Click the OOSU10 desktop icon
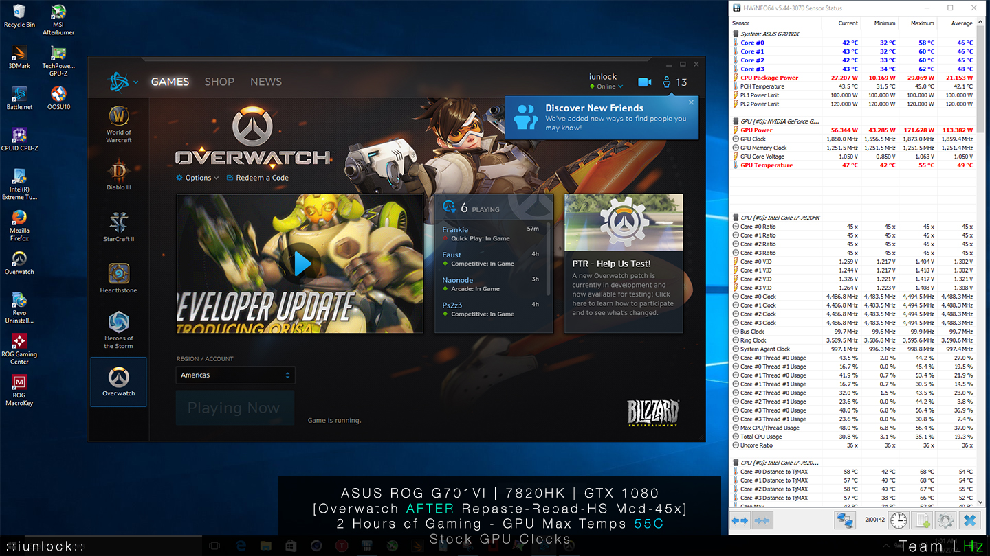 click(58, 97)
